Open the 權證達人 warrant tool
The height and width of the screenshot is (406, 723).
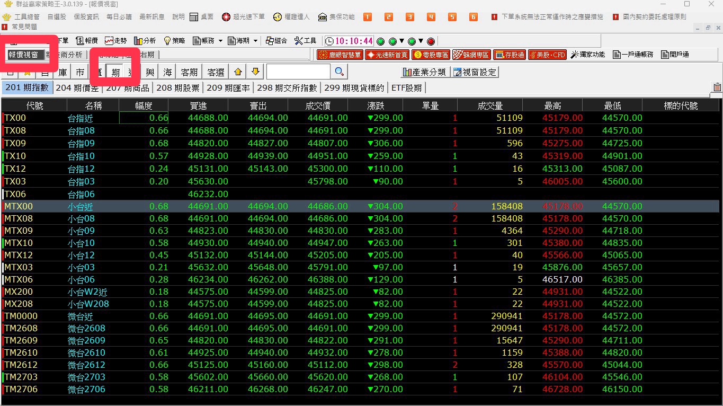tap(291, 17)
